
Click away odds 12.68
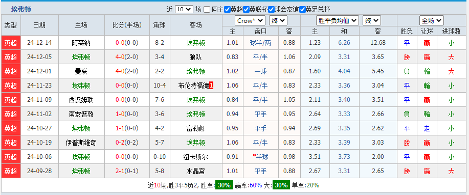click(x=378, y=43)
